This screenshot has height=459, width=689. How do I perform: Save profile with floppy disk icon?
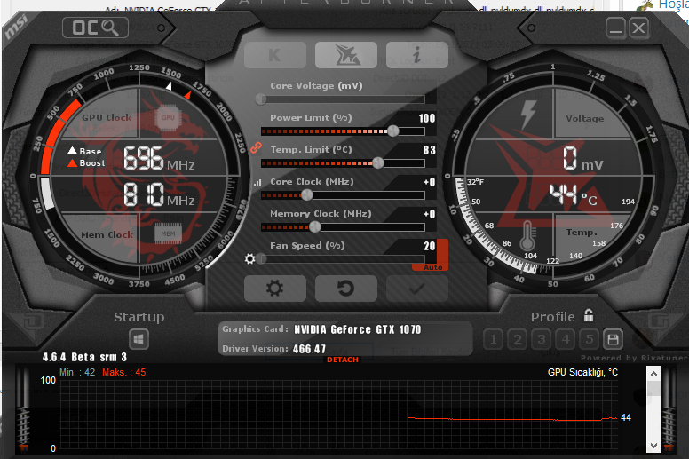[613, 339]
